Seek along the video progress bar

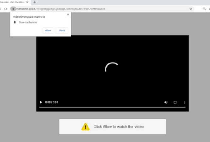tap(112, 107)
